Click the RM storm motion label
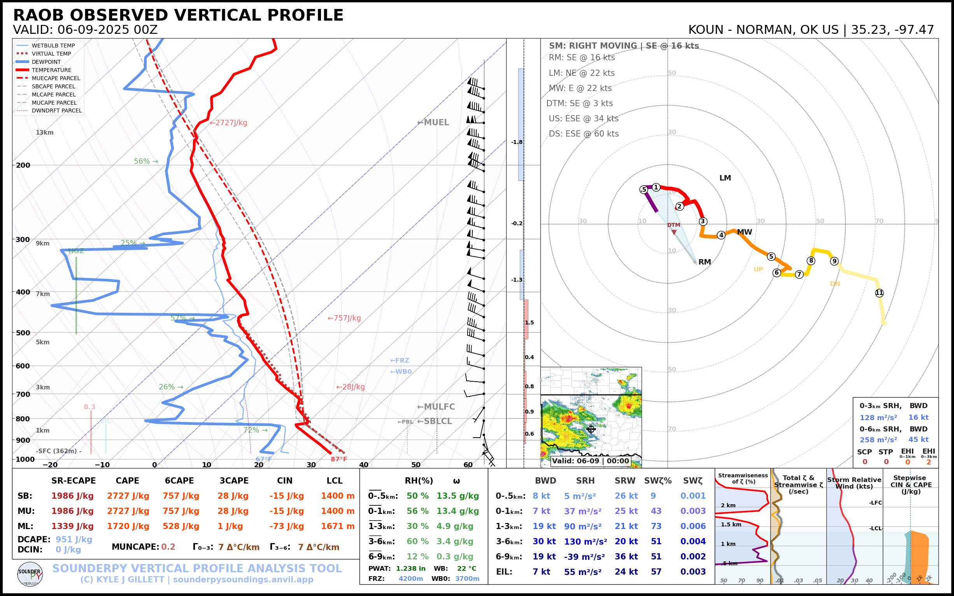 (x=705, y=262)
